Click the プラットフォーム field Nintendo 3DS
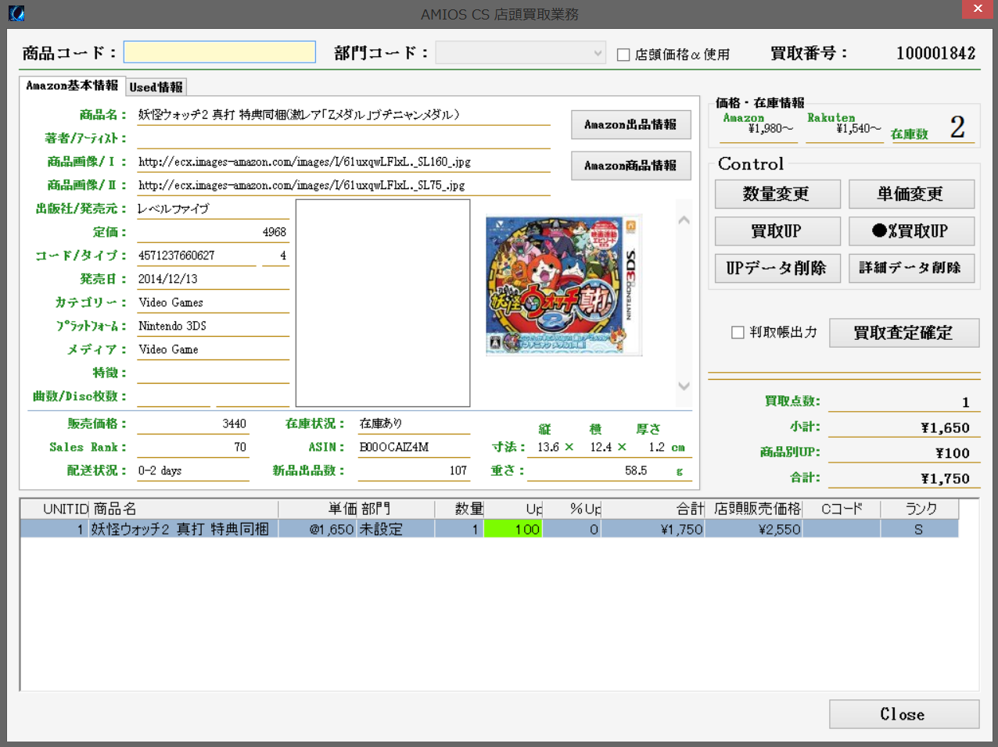Image resolution: width=998 pixels, height=747 pixels. [213, 326]
